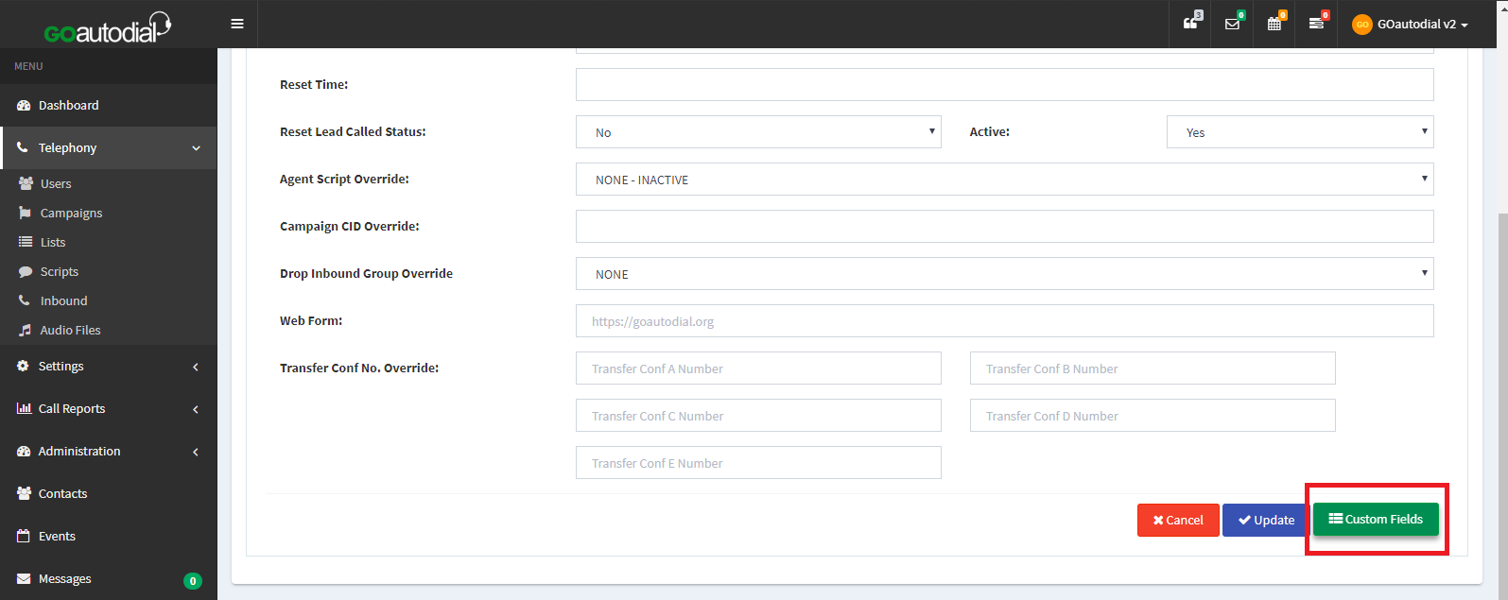This screenshot has width=1508, height=600.
Task: Open Users under Telephony
Action: tap(56, 183)
